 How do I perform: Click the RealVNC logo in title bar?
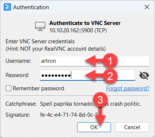(x=7, y=7)
